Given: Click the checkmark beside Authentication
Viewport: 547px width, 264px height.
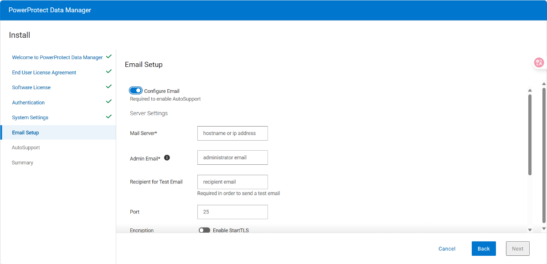Looking at the screenshot, I should tap(108, 102).
